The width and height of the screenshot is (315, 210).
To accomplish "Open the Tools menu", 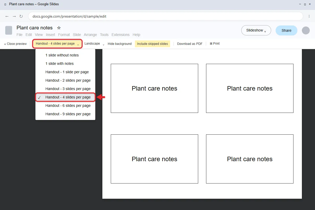I will pyautogui.click(x=104, y=35).
